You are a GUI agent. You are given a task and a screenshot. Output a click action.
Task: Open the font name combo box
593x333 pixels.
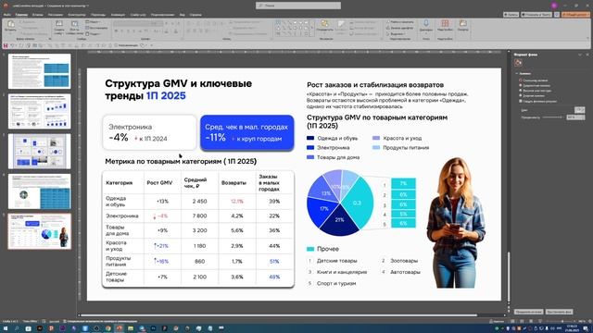pos(132,23)
